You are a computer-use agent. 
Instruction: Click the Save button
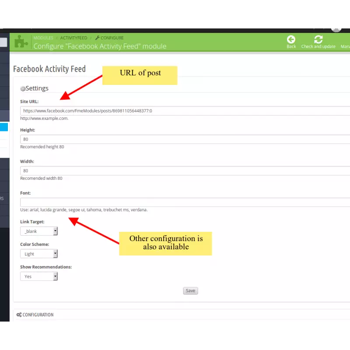tap(190, 290)
